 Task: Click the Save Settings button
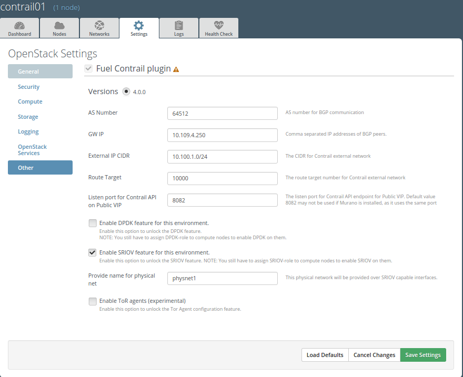(423, 355)
